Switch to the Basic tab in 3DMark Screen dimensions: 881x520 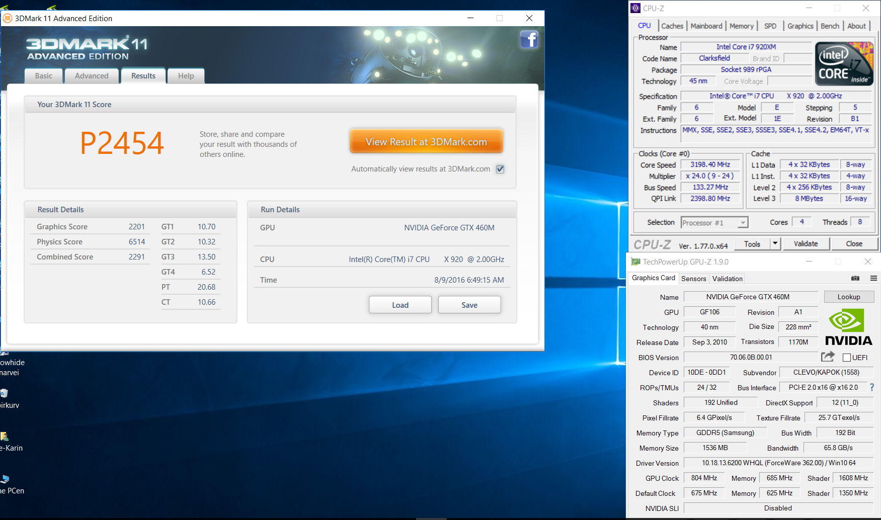pos(44,76)
